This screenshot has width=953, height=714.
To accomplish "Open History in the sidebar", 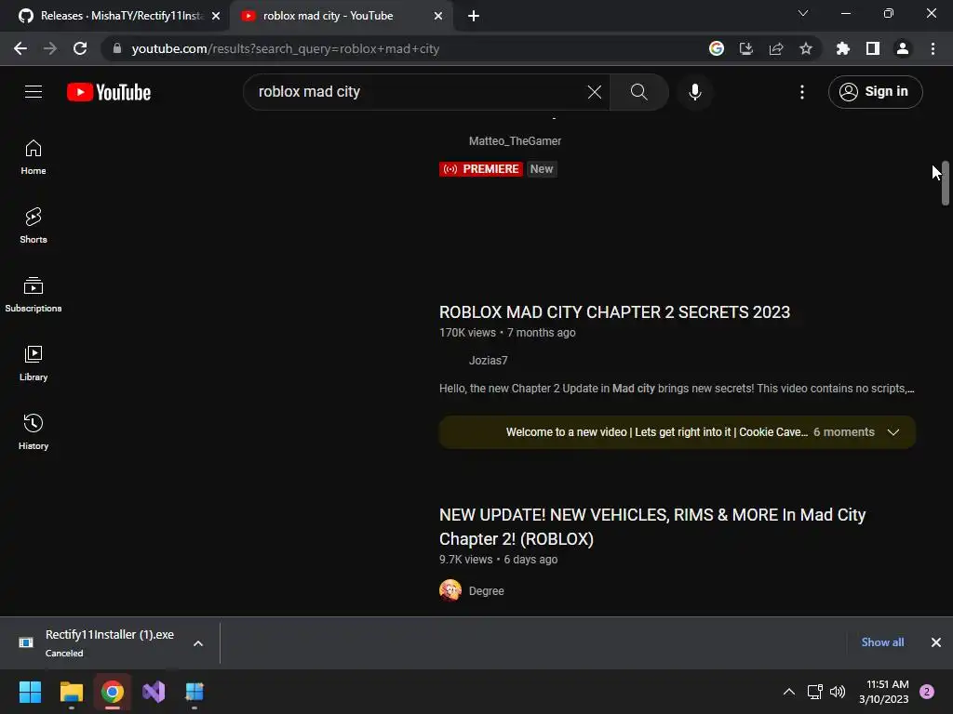I will [34, 431].
